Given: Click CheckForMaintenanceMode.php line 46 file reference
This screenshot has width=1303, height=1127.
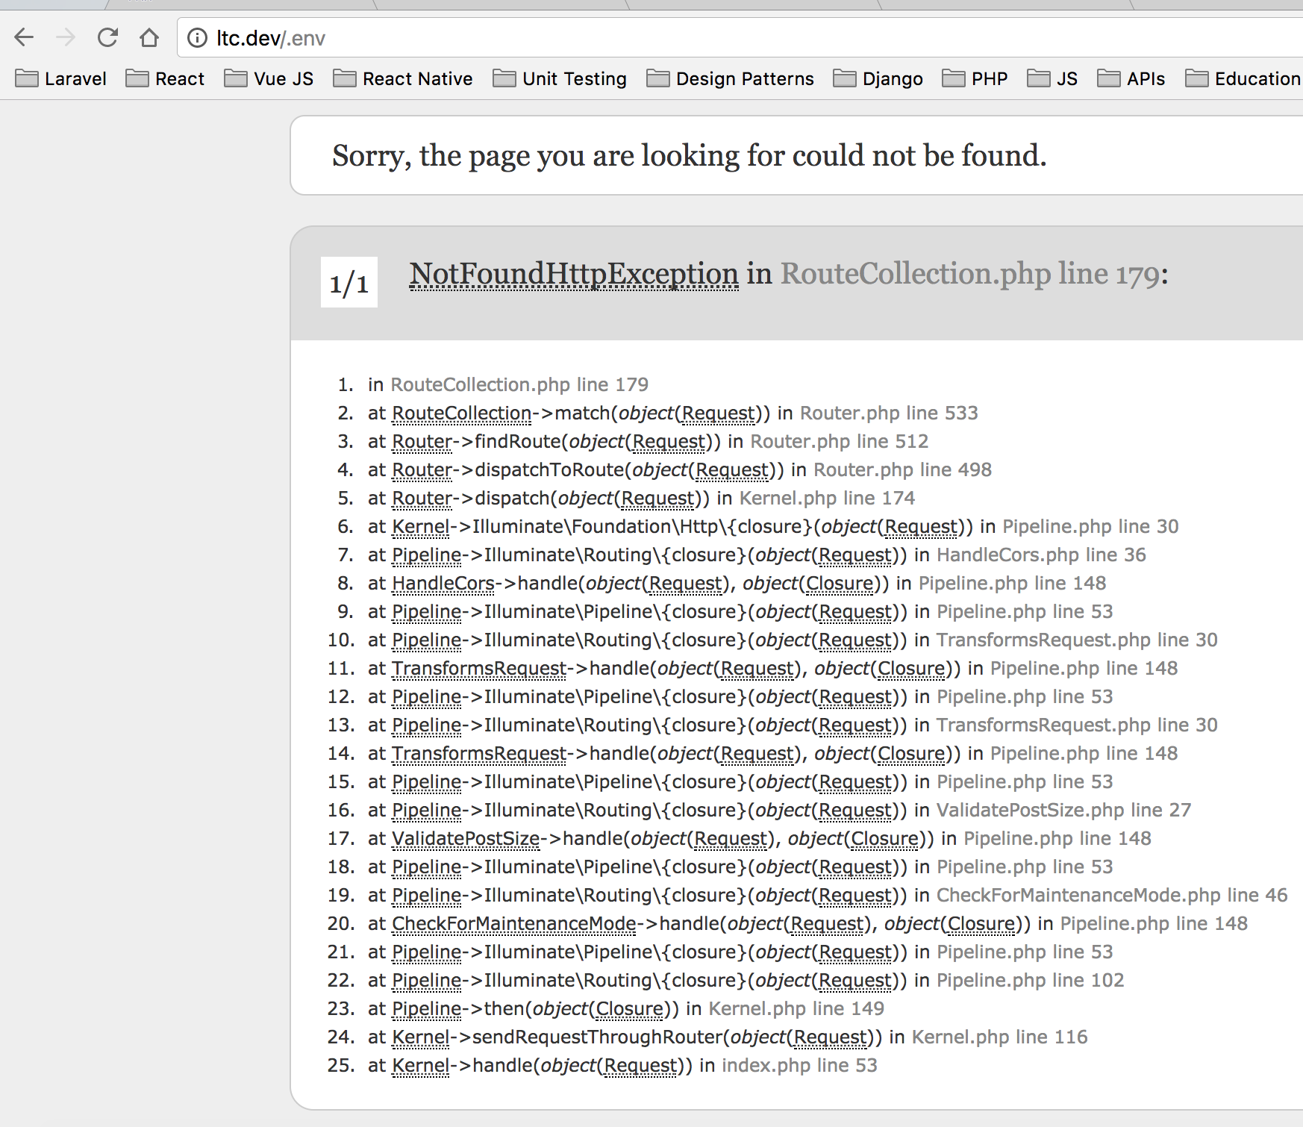Looking at the screenshot, I should 1112,895.
